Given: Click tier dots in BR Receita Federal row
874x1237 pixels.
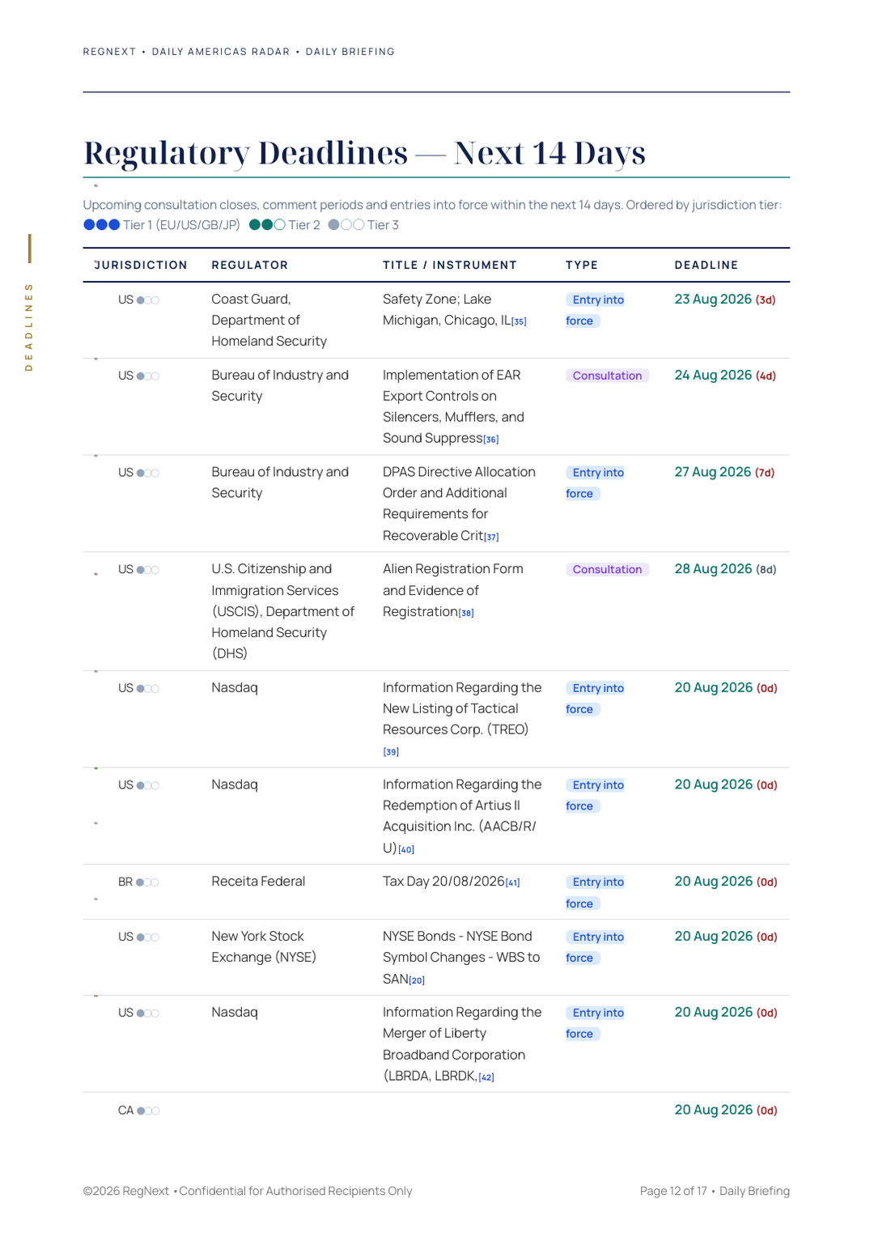Looking at the screenshot, I should pyautogui.click(x=147, y=882).
